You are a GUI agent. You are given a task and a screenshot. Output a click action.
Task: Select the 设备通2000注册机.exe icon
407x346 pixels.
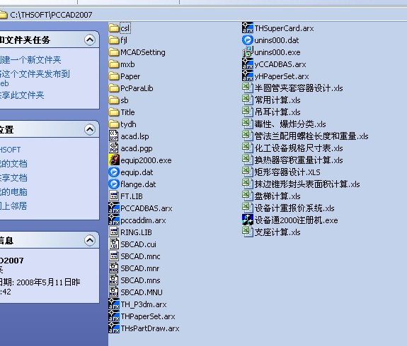[x=247, y=220]
